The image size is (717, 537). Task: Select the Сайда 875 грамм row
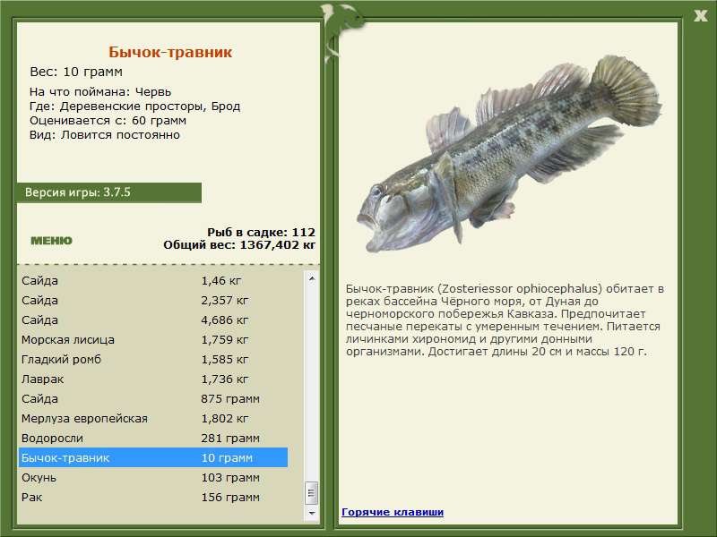pos(153,398)
